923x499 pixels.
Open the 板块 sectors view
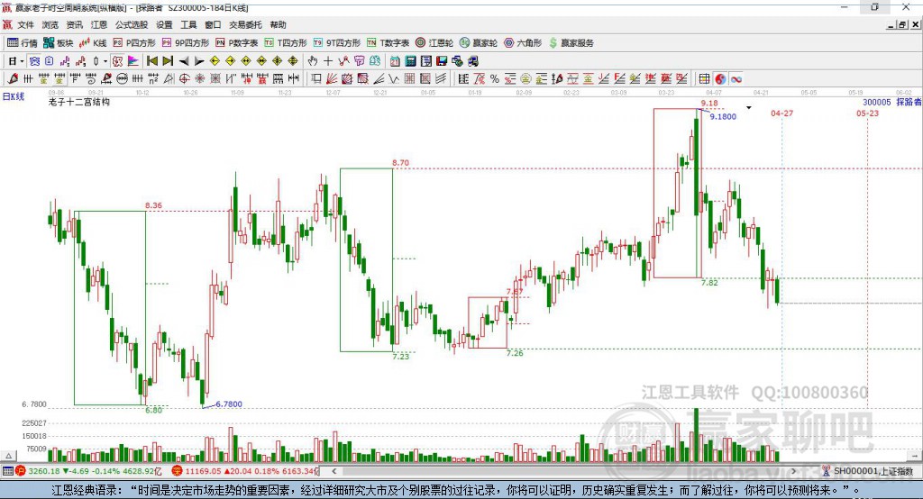(59, 43)
